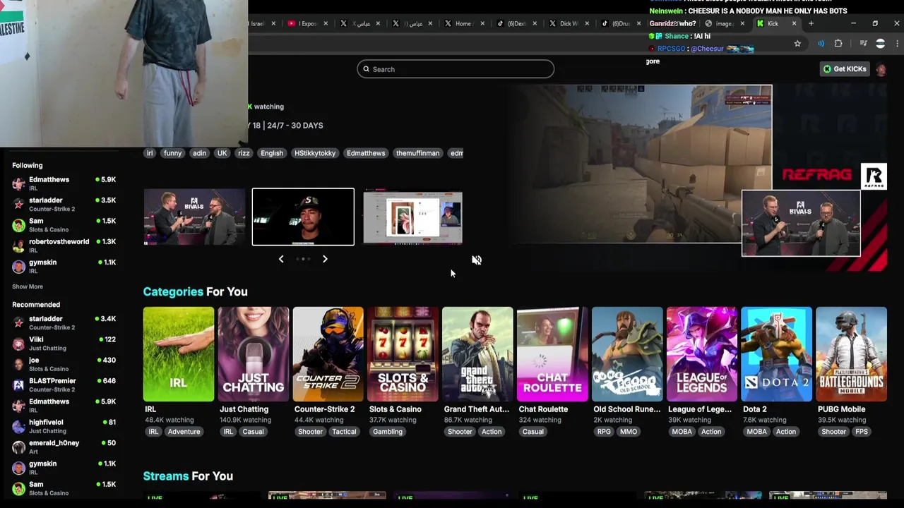Open the Counter-Strike 2 category card

[328, 354]
